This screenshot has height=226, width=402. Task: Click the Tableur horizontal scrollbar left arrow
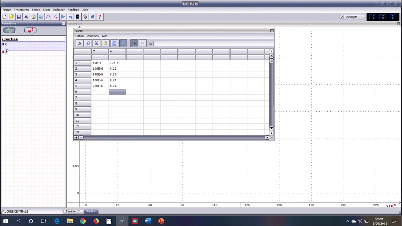pos(76,137)
